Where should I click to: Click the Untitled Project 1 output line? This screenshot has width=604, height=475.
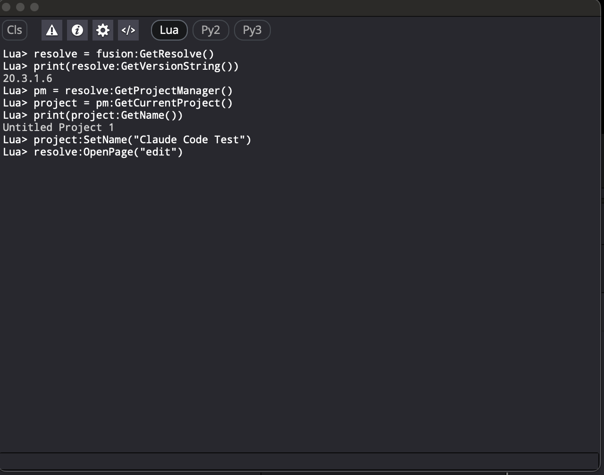[58, 127]
